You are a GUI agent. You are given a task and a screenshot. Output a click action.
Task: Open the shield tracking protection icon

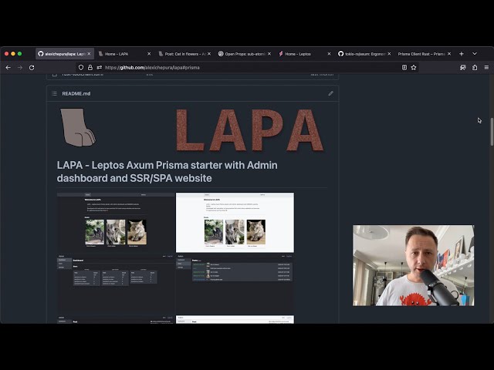[81, 67]
